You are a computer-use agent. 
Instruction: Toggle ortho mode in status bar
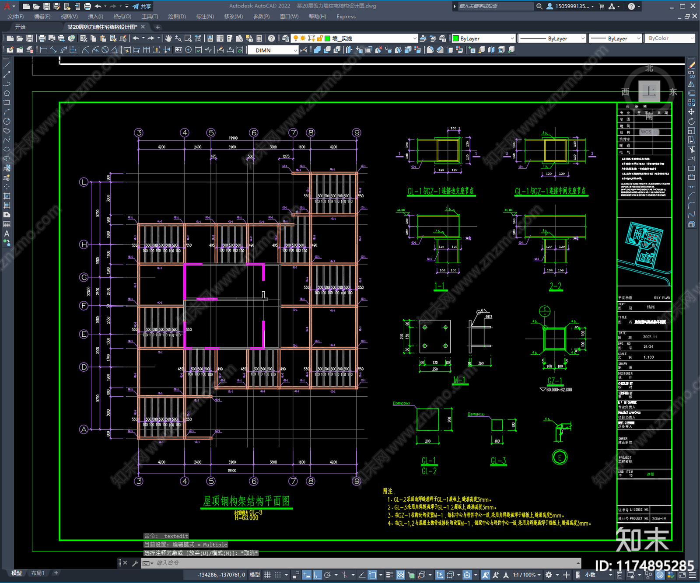coord(317,575)
